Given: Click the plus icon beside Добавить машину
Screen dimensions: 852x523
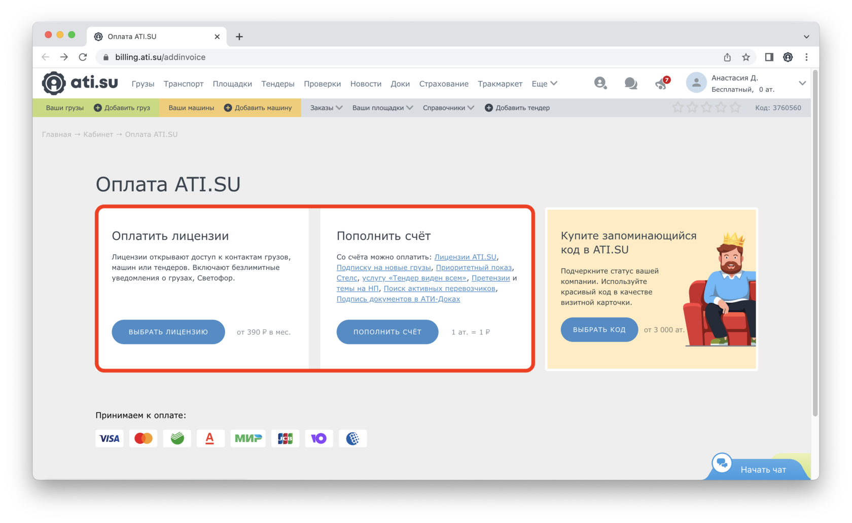Looking at the screenshot, I should pos(228,108).
